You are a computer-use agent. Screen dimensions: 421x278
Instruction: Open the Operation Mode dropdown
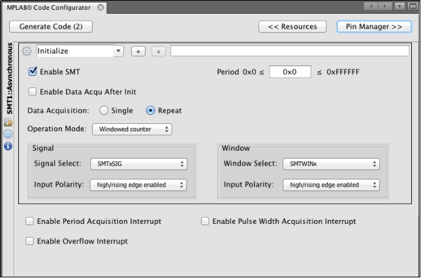pos(132,129)
